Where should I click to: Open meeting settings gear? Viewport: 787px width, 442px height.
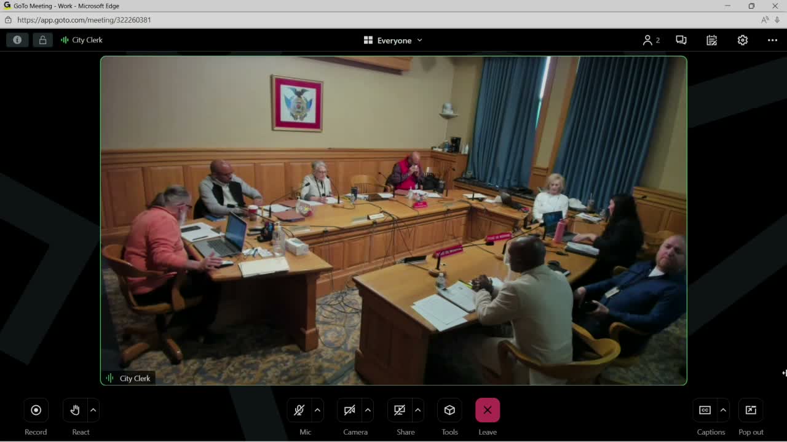pos(742,40)
